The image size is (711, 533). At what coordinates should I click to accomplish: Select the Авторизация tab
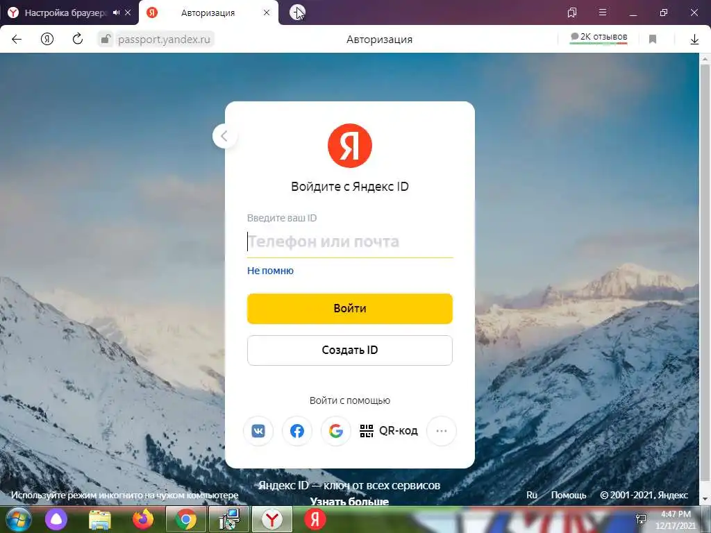(208, 12)
